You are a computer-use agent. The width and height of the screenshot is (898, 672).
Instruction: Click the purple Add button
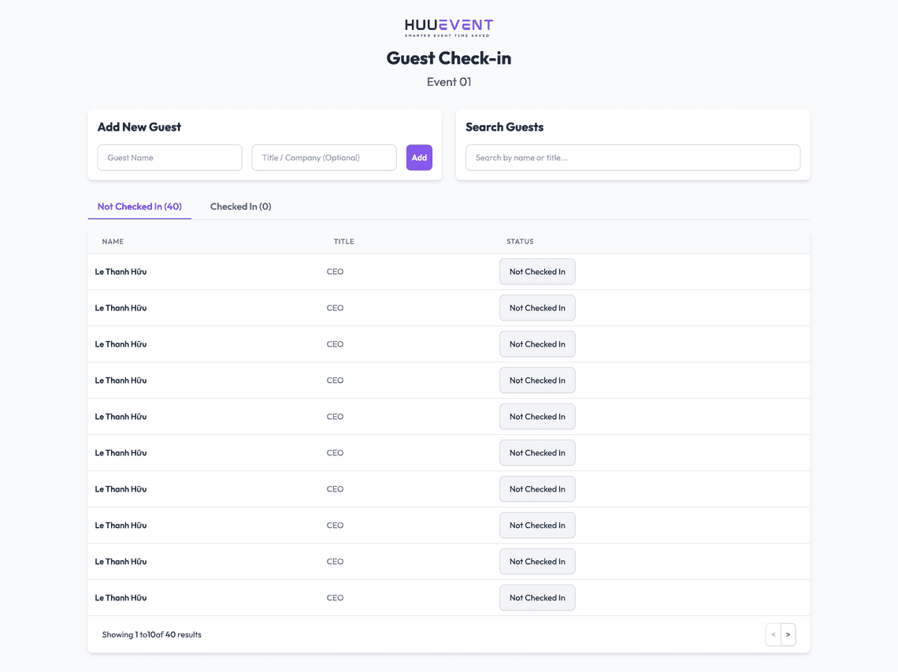[419, 158]
